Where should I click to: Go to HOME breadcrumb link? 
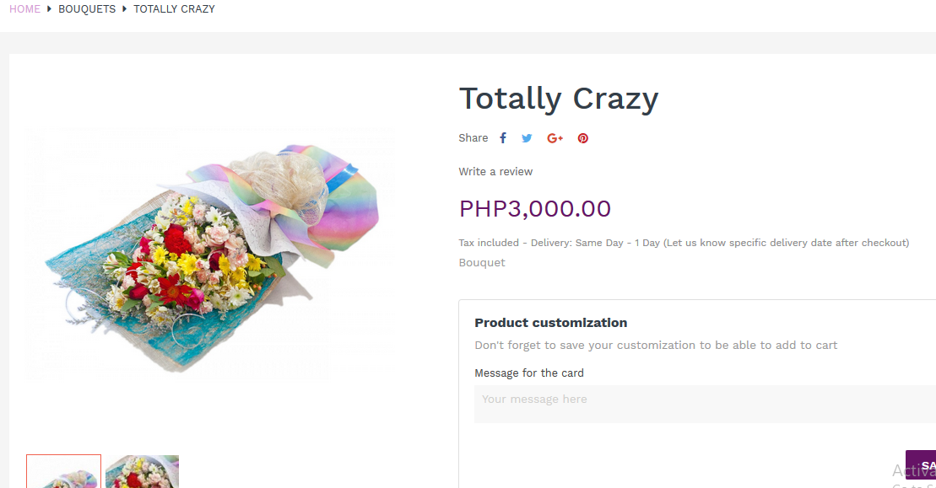[24, 9]
